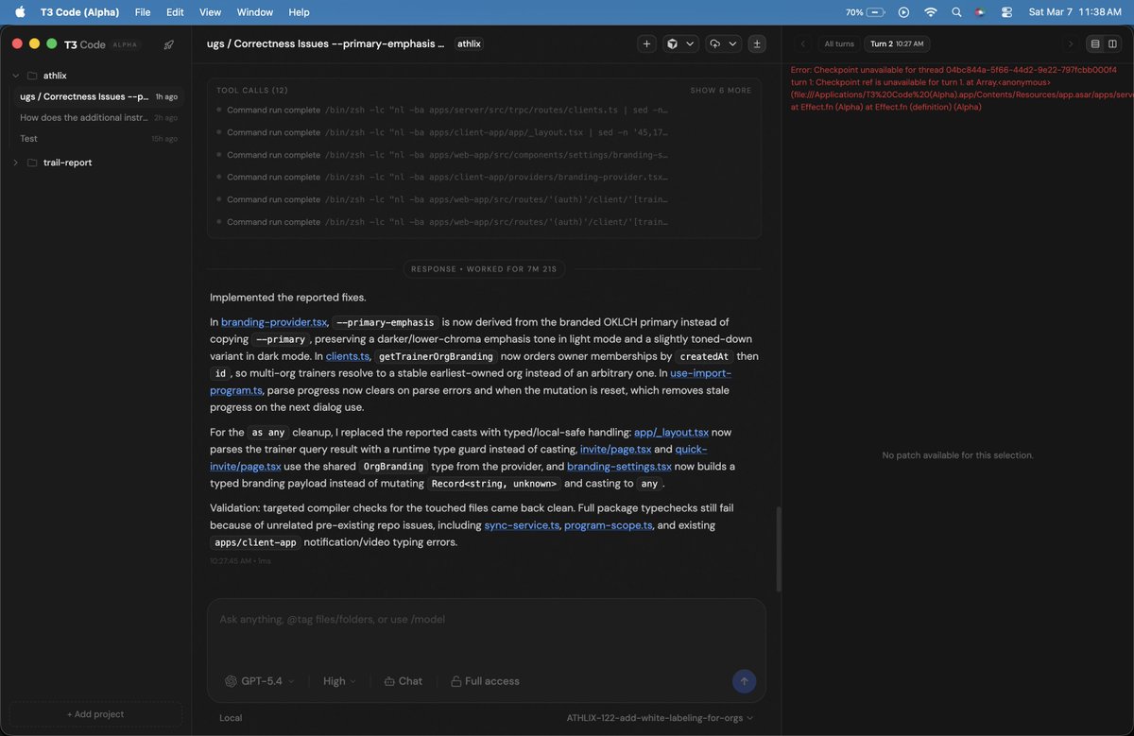Click the TOOL CALLS (12) header
Image resolution: width=1134 pixels, height=736 pixels.
[x=251, y=91]
